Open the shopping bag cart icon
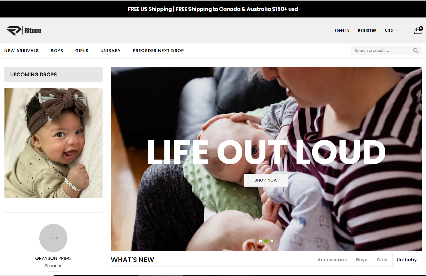 [x=418, y=30]
